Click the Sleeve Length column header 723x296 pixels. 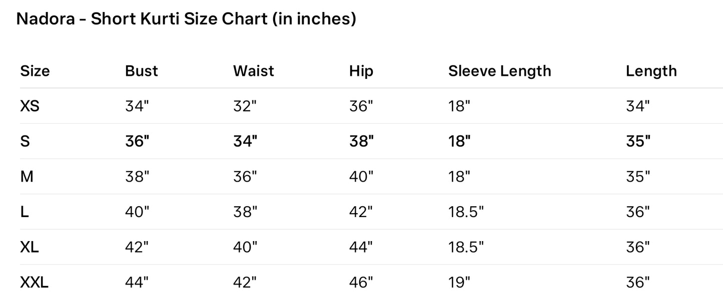click(x=499, y=71)
